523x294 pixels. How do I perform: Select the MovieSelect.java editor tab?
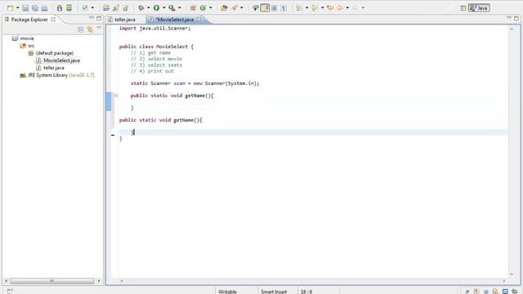pyautogui.click(x=175, y=20)
